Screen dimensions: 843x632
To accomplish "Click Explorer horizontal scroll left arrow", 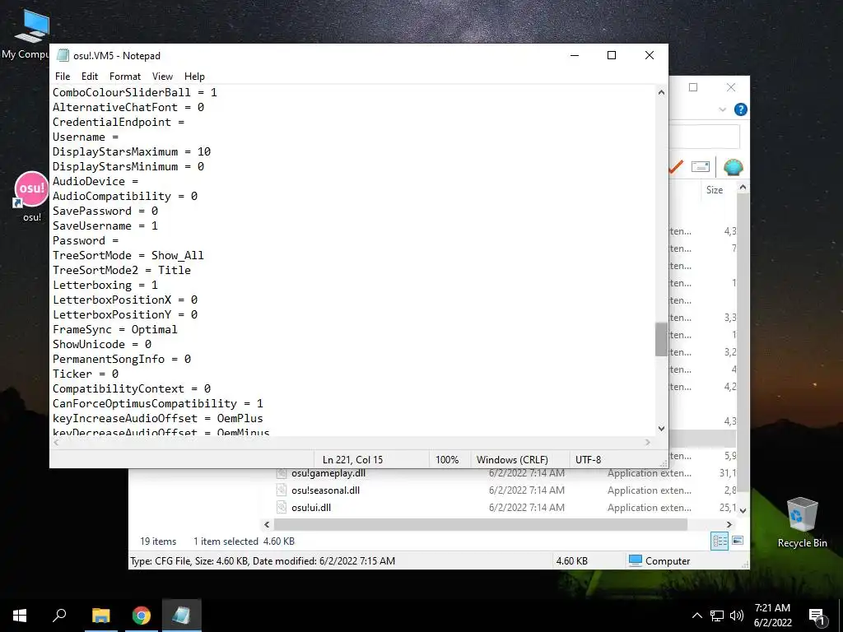I will (267, 524).
